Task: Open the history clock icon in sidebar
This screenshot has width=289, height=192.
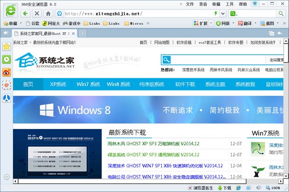Action: [6, 59]
